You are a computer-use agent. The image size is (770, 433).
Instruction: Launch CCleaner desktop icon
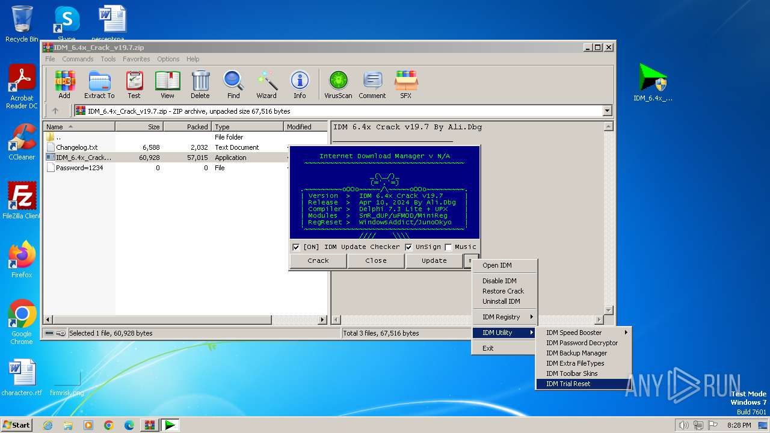(22, 142)
